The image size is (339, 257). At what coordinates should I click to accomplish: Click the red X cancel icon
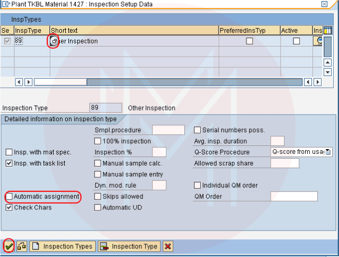pyautogui.click(x=167, y=246)
